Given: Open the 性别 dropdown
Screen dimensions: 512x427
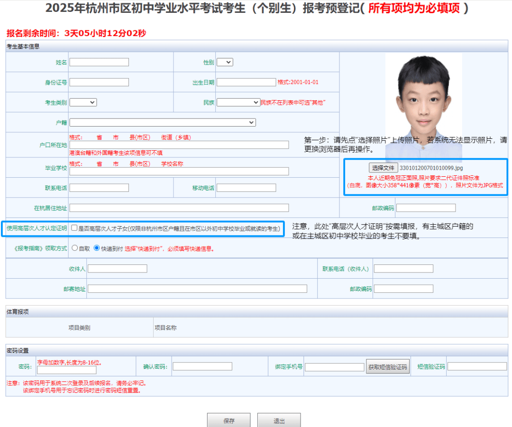Looking at the screenshot, I should 225,62.
